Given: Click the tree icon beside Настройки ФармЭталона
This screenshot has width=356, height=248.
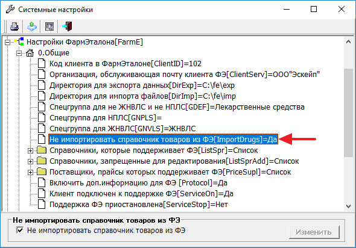Looking at the screenshot, I should (19, 42).
